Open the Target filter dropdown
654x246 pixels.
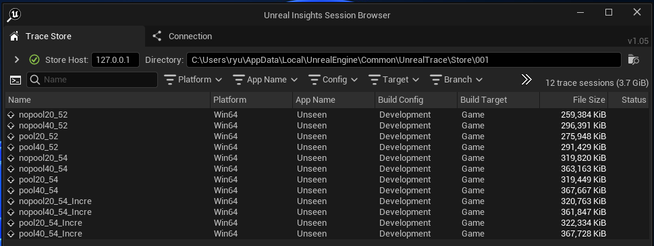tap(393, 80)
